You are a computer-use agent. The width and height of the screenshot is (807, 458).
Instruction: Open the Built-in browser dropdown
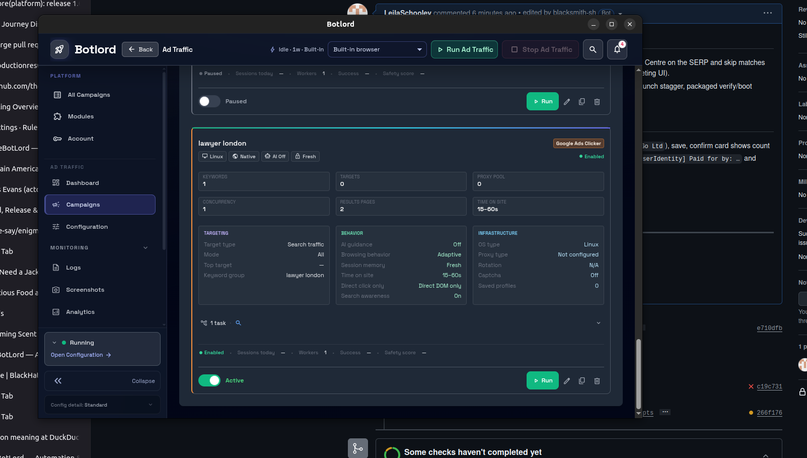377,49
